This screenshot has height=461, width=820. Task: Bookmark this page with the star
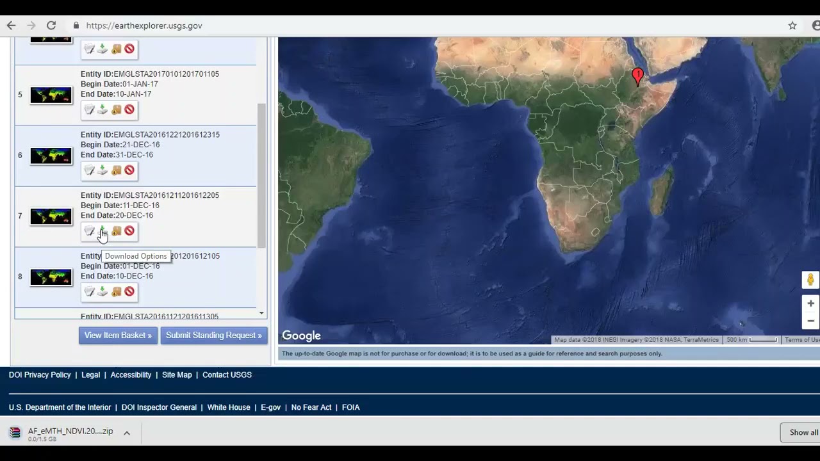792,26
